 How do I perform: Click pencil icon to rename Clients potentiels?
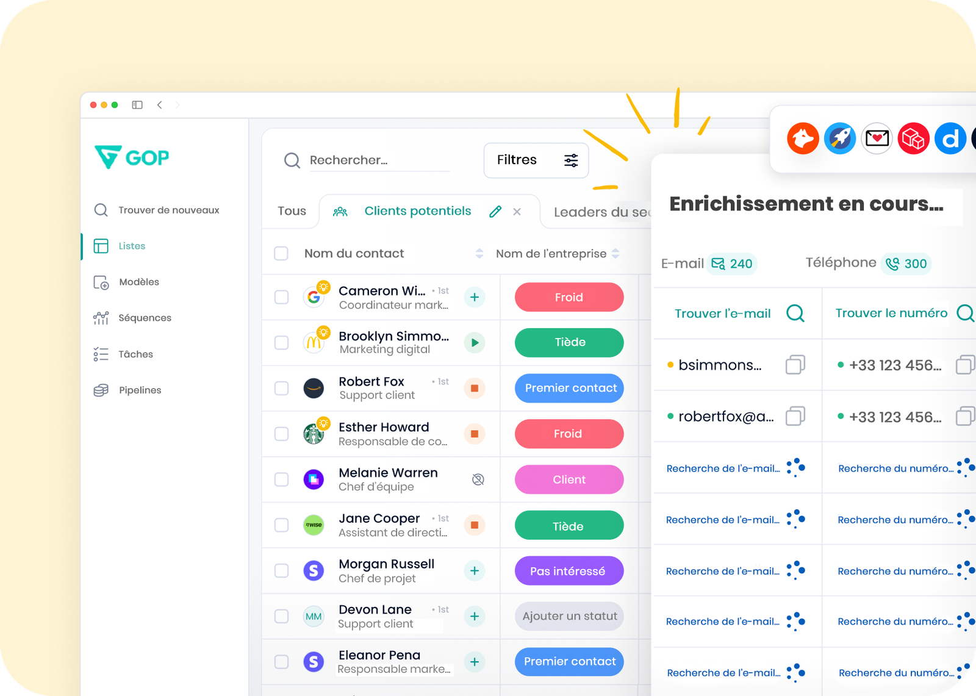point(495,212)
